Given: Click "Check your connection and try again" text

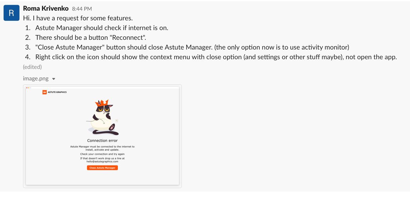Looking at the screenshot, I should tap(102, 154).
